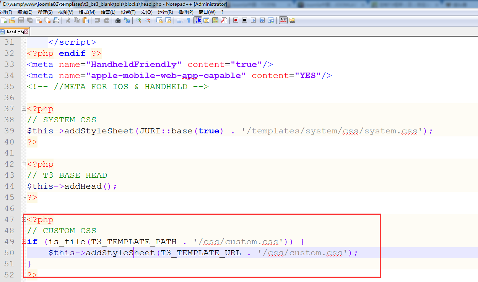Click the "// SYSTEM CSS" comment
This screenshot has width=478, height=282.
click(x=62, y=120)
